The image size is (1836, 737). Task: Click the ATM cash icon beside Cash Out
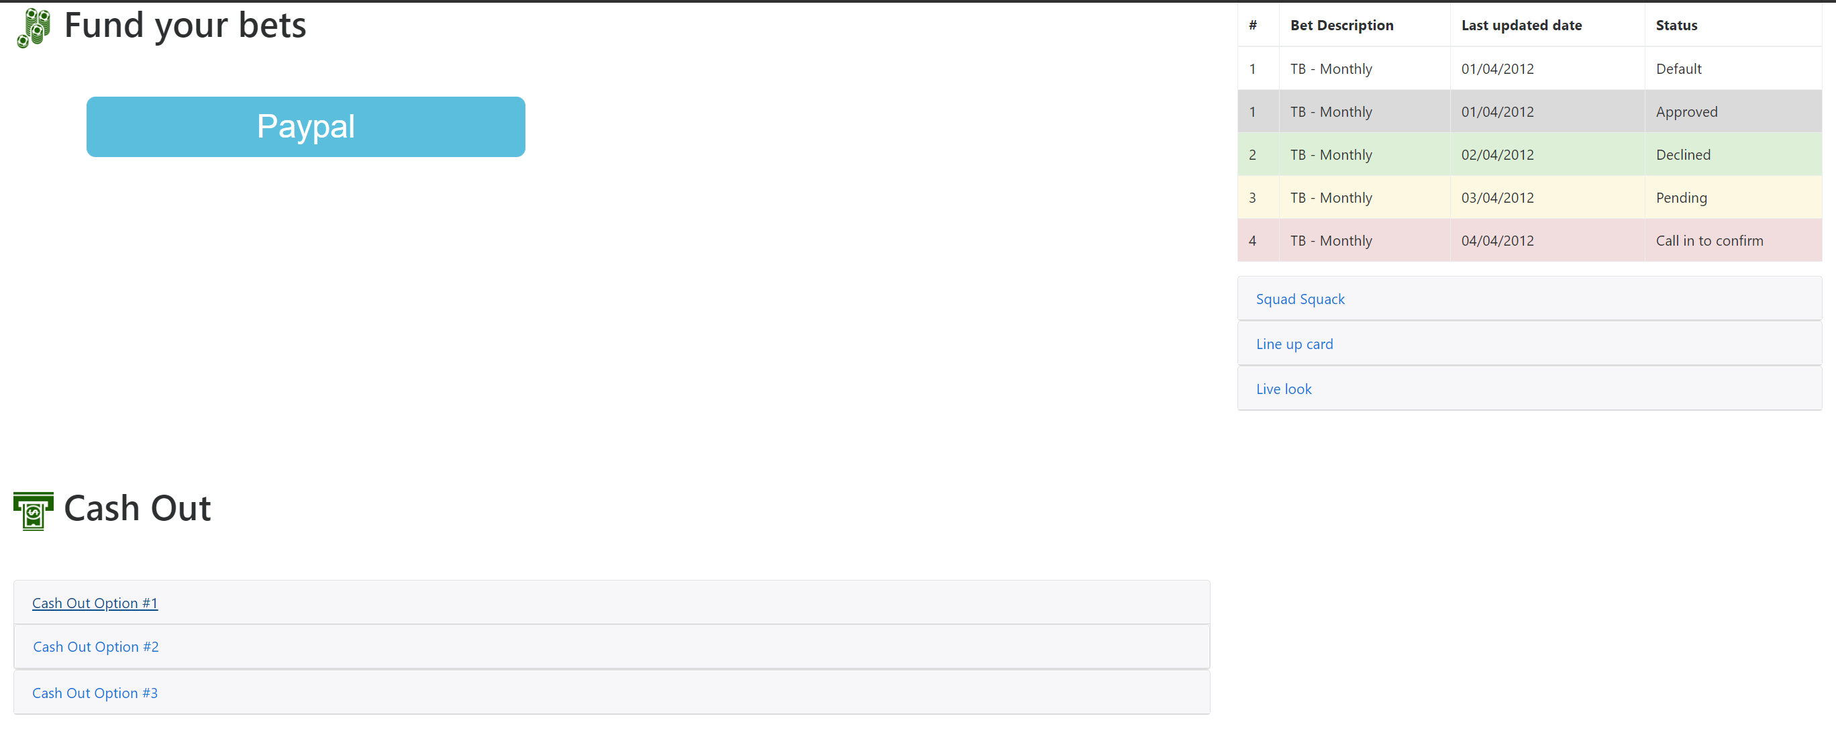[x=34, y=510]
